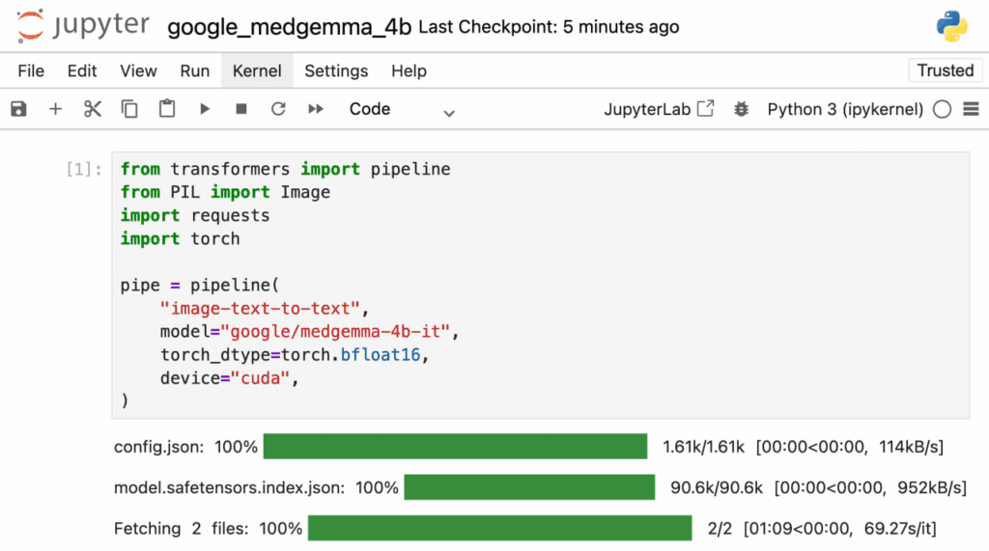Save the notebook with the floppy disk icon
The width and height of the screenshot is (989, 551).
click(18, 109)
